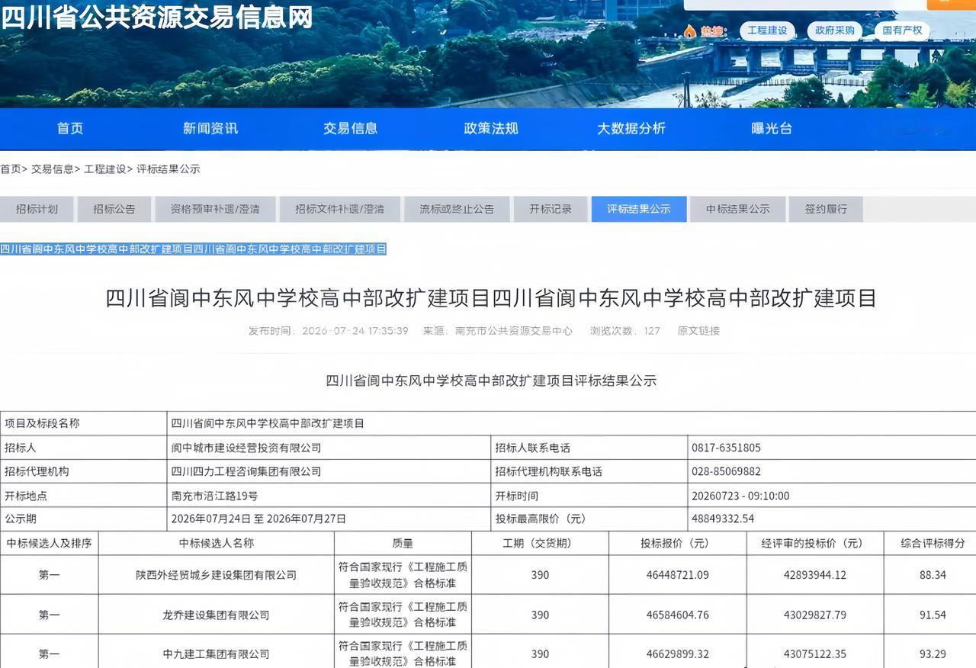Switch to 招标公告 tab
Image resolution: width=976 pixels, height=668 pixels.
point(114,209)
